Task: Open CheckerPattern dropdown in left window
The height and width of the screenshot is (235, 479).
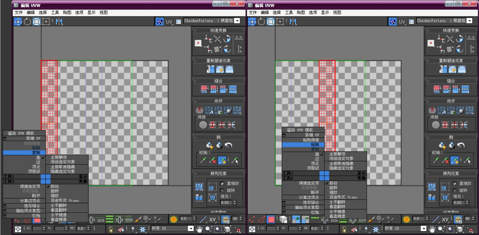Action: (x=237, y=21)
